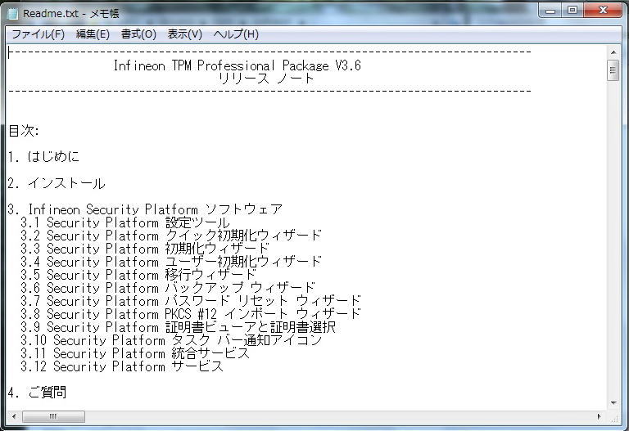629x431 pixels.
Task: Click line 3.10 タスク バー通知アイコン
Action: pos(171,340)
